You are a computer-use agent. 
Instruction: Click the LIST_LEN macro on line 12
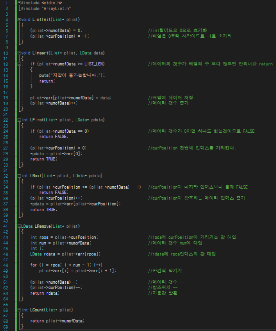94,64
